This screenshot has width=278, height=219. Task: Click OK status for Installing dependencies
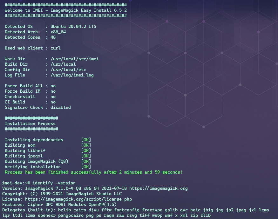pos(86,140)
